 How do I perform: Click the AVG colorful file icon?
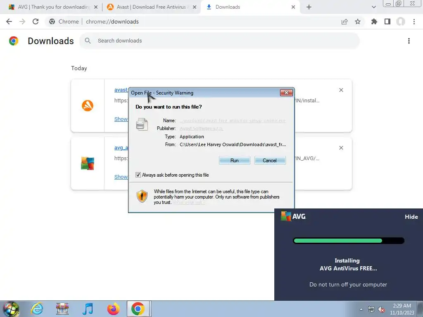coord(88,163)
